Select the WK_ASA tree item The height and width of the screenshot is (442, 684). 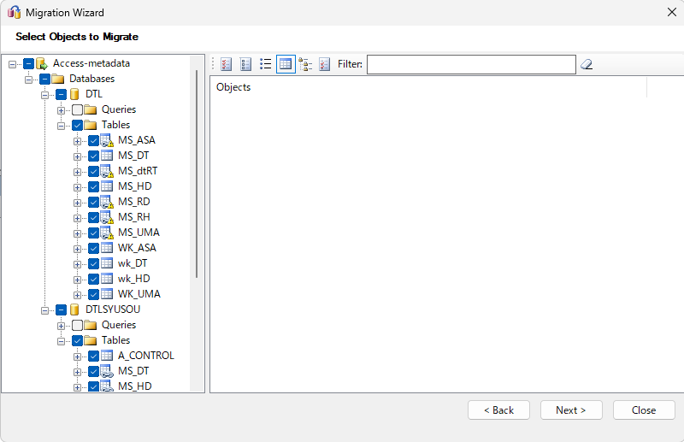137,248
